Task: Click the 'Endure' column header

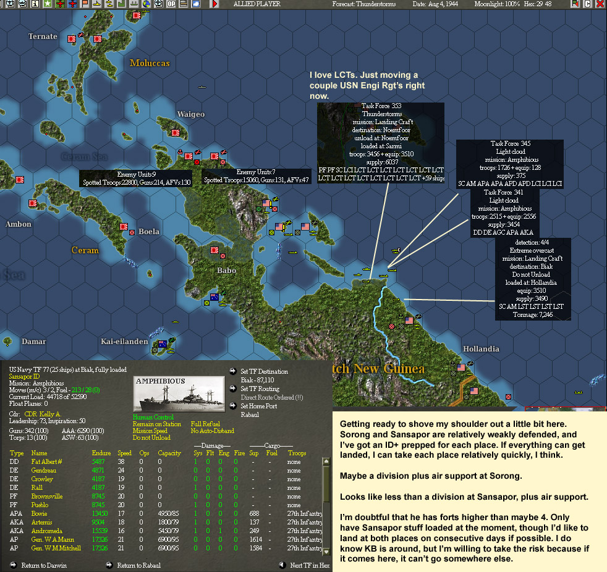Action: pos(101,453)
